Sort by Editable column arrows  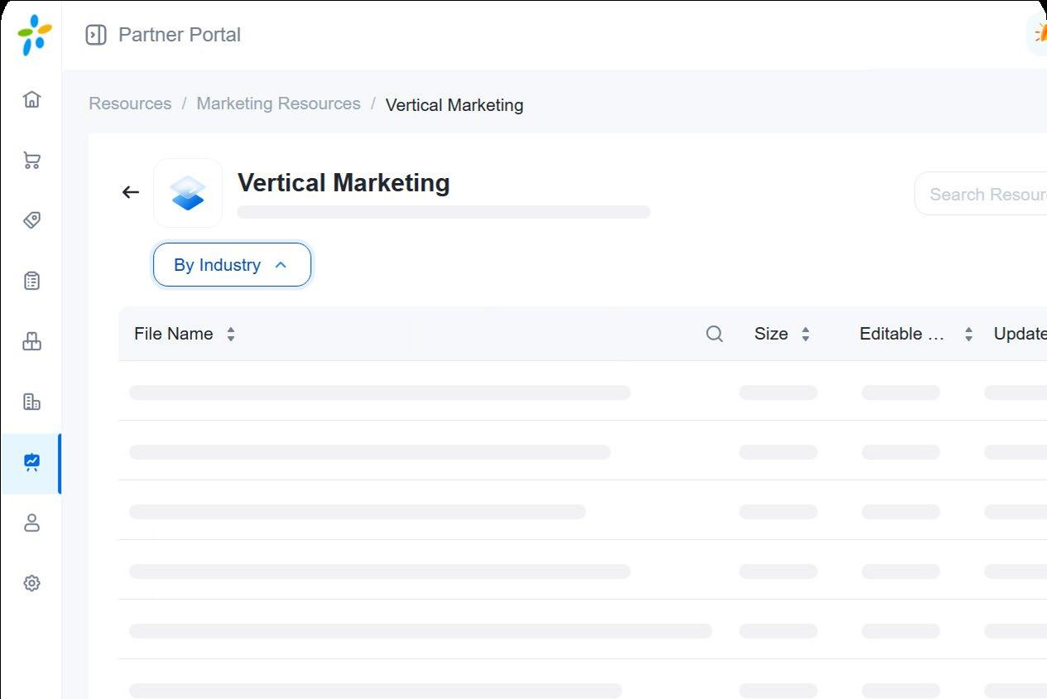968,334
